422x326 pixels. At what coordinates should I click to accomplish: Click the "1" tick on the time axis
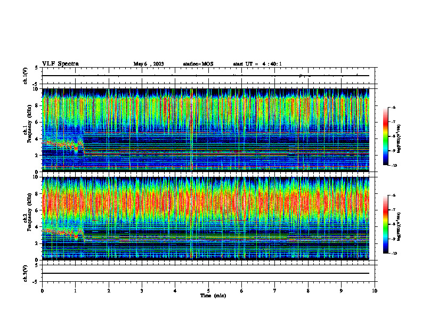pos(75,291)
